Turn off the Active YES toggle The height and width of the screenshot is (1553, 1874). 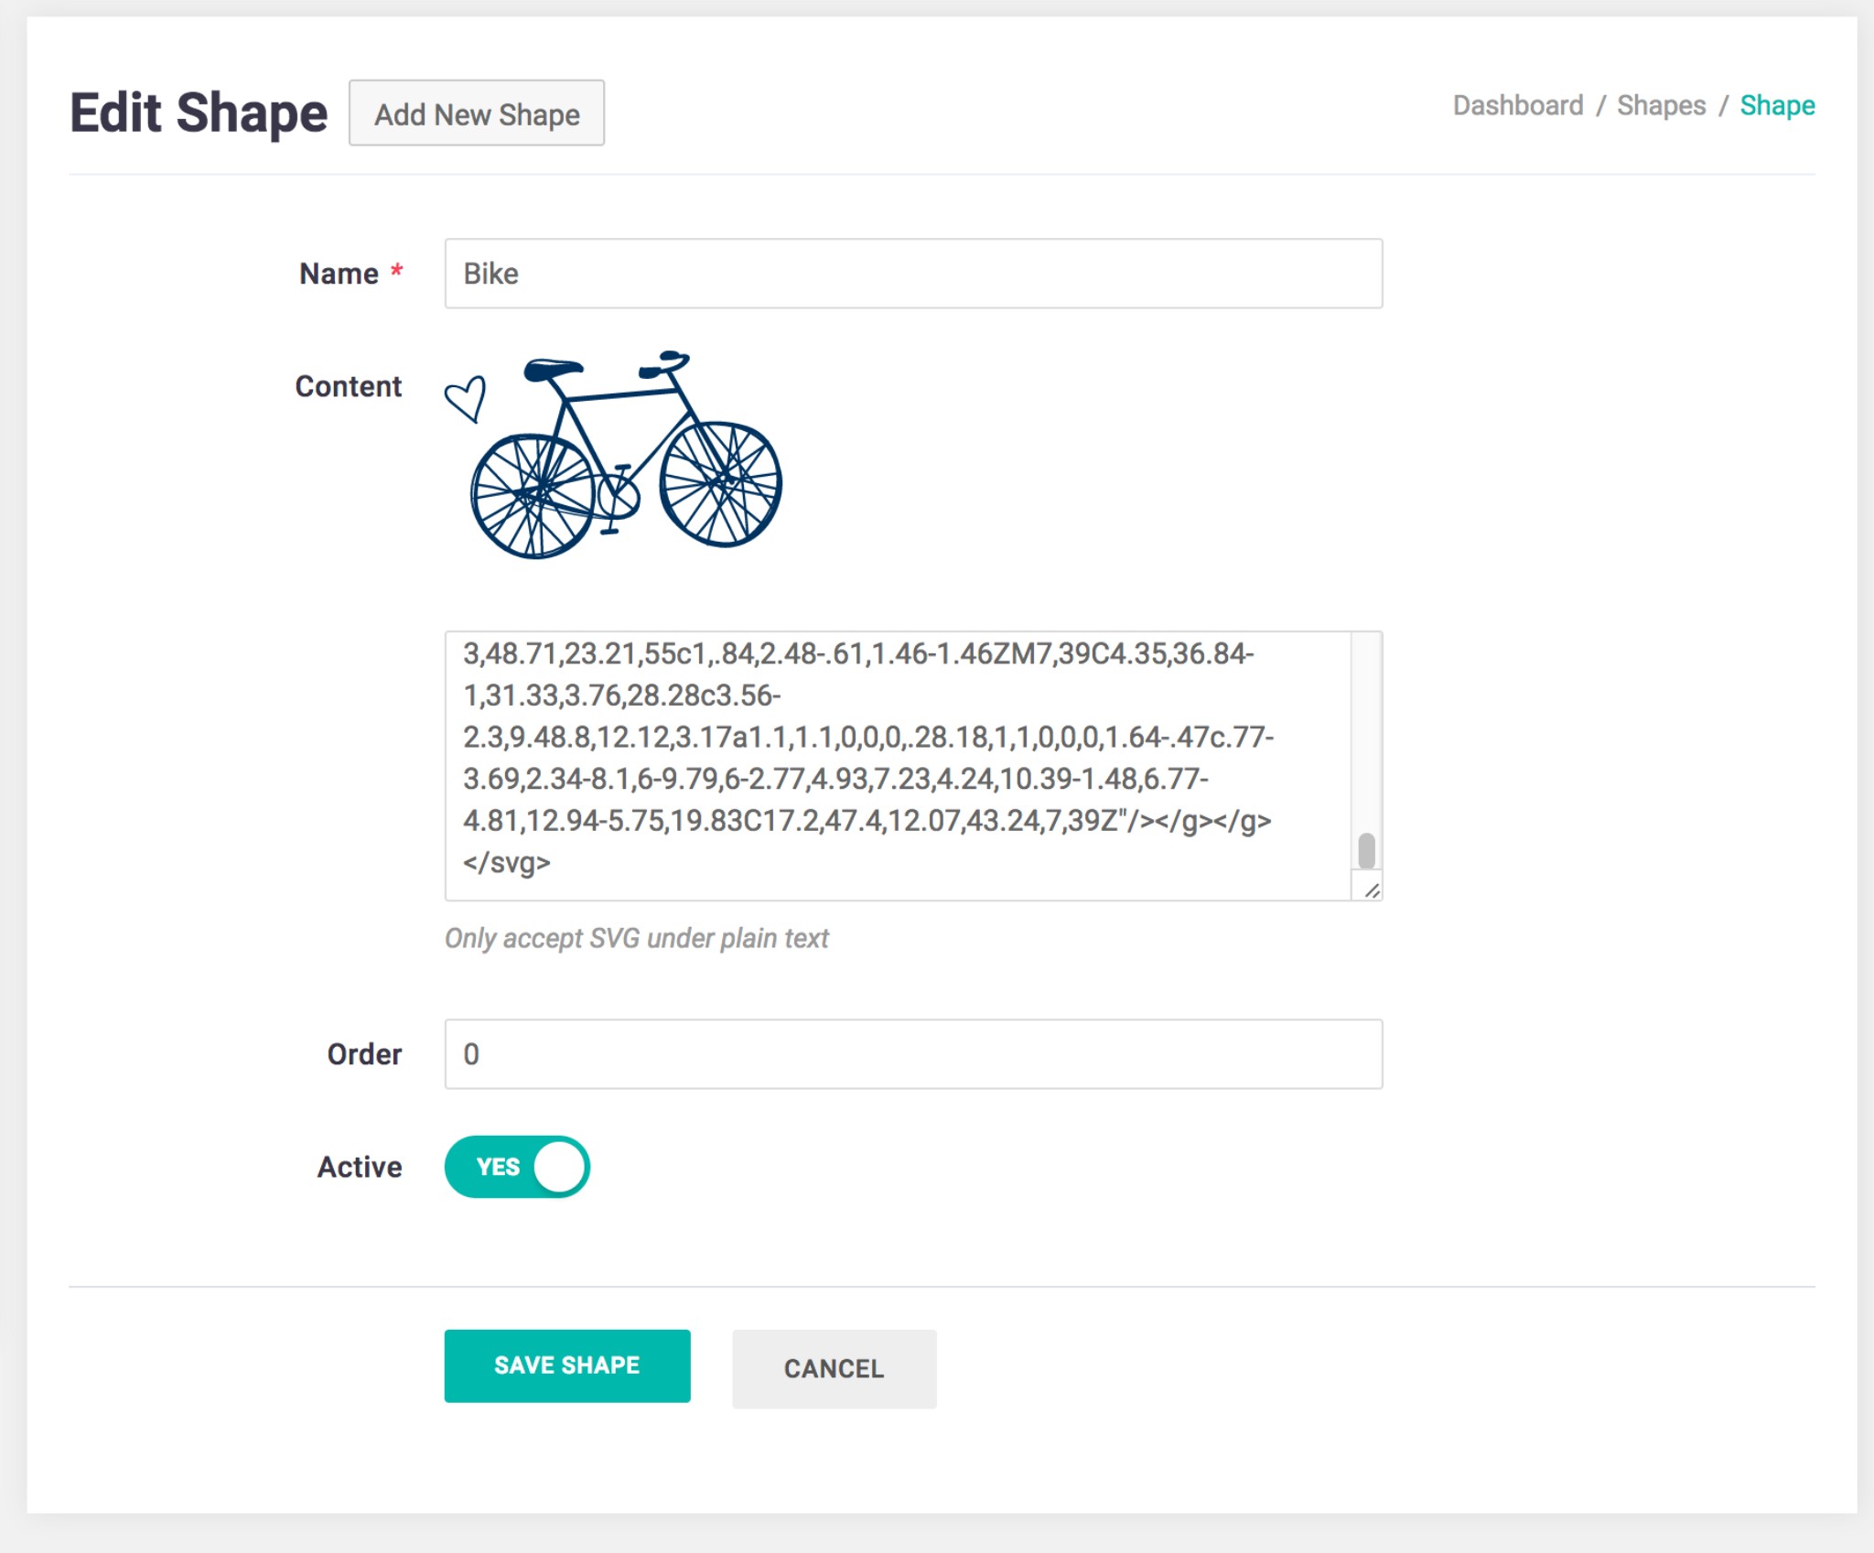click(517, 1167)
